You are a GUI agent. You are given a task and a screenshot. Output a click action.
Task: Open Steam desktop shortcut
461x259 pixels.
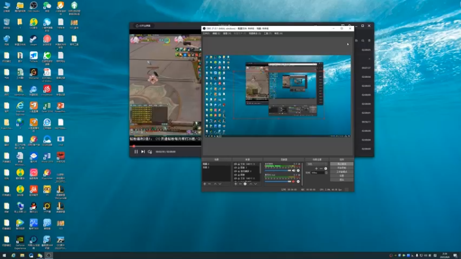click(33, 40)
